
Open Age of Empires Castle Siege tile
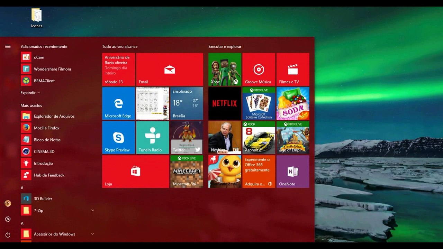(293, 137)
